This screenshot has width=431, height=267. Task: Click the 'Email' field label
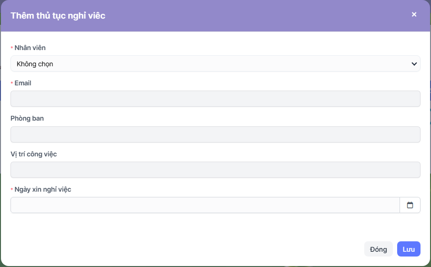(x=23, y=83)
